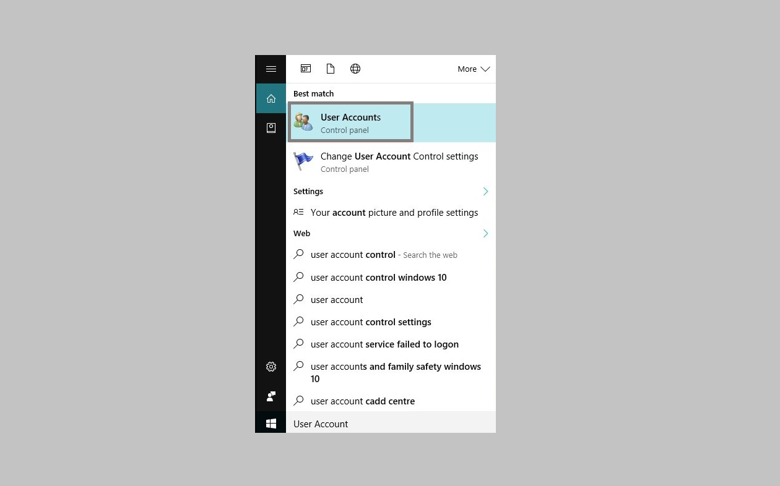Viewport: 780px width, 486px height.
Task: Filter results by Apps icon
Action: [306, 69]
